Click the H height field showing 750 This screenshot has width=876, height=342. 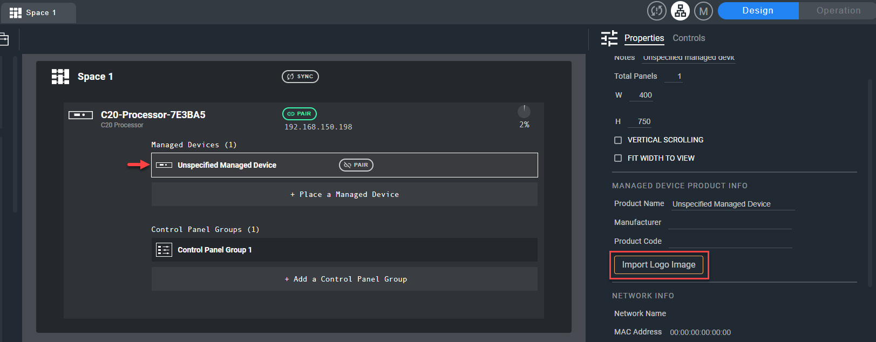(x=641, y=121)
